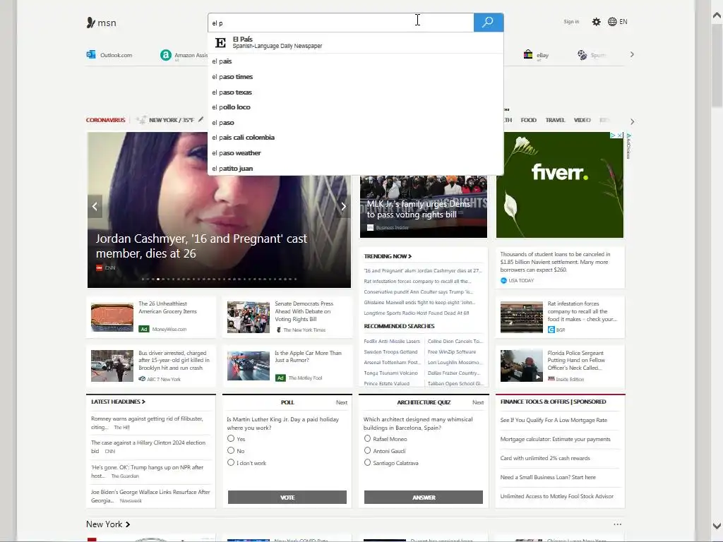Close the fiverr ad with X icon
The width and height of the screenshot is (723, 542).
point(620,135)
